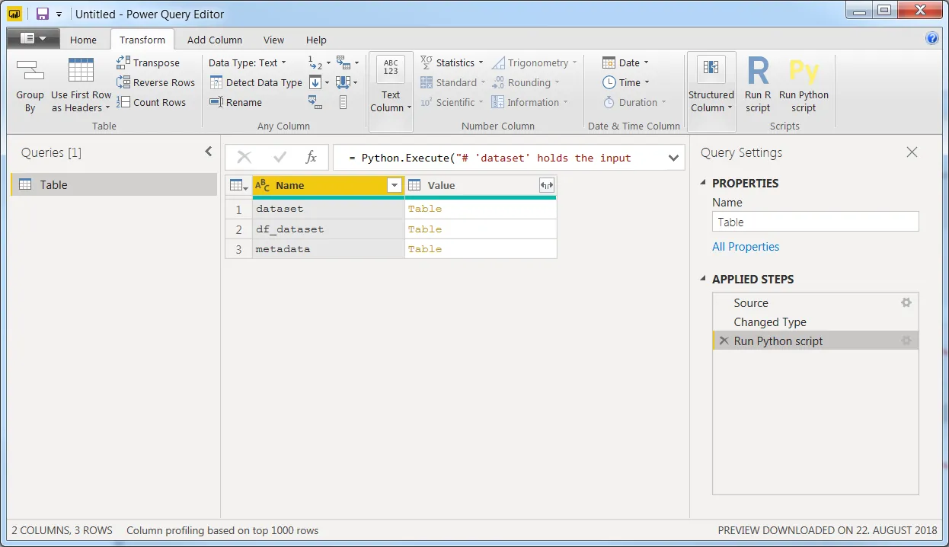Select the Name column header
Viewport: 949px width, 547px height.
[x=328, y=185]
